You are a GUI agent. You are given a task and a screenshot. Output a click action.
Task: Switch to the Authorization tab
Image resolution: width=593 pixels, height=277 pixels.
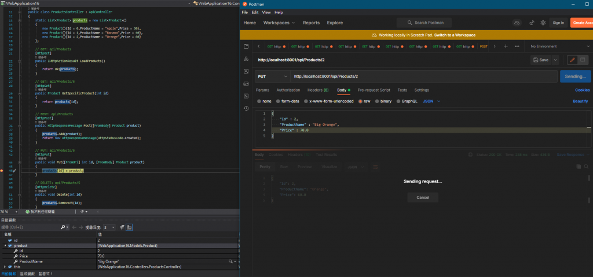[x=288, y=90]
